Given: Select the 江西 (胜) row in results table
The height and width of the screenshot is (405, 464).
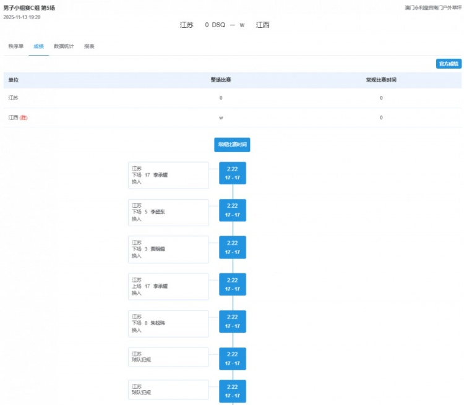Looking at the screenshot, I should tap(232, 117).
